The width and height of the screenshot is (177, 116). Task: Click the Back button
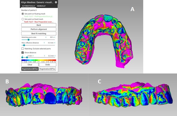click(39, 25)
